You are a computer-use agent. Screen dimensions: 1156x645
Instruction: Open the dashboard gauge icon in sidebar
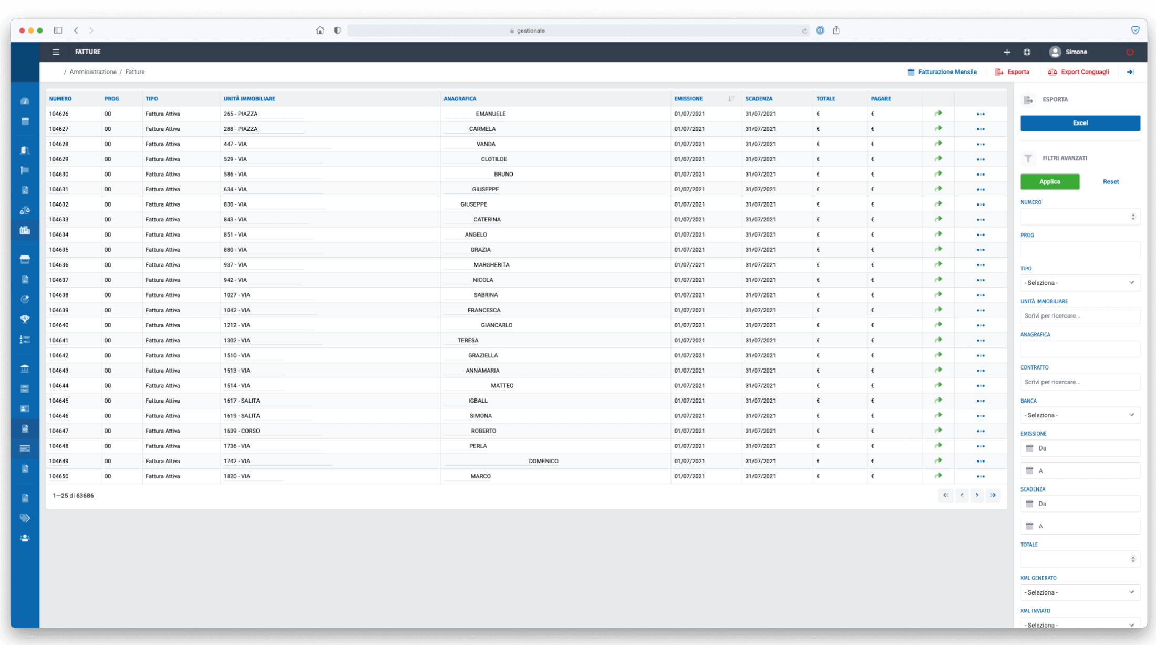click(25, 101)
